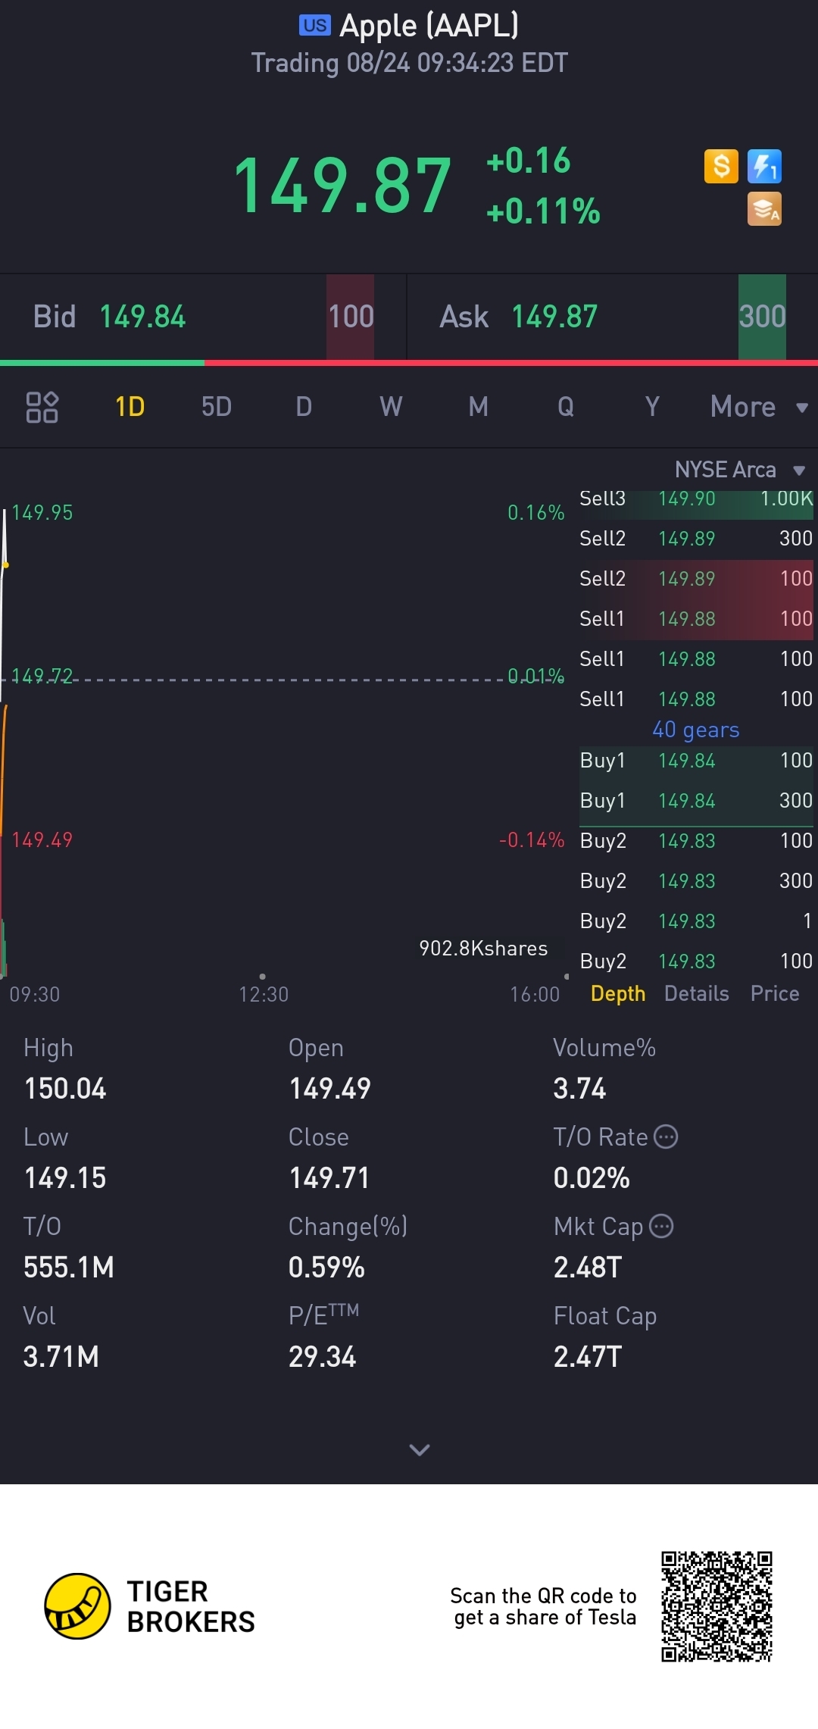Tap the 149.72 dashed reference line label
This screenshot has width=818, height=1729.
pyautogui.click(x=42, y=676)
